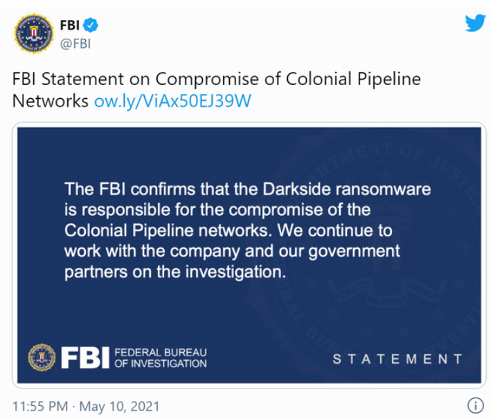
Task: Click the tweet text about Colonial Pipeline
Action: [x=216, y=90]
